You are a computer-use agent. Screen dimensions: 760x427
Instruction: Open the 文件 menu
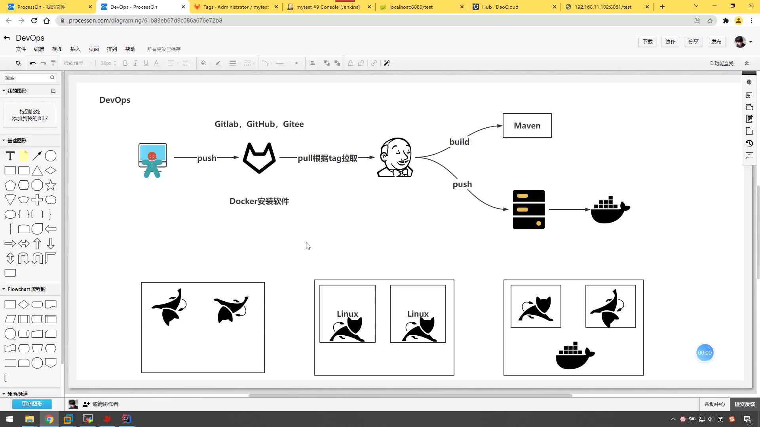(21, 49)
